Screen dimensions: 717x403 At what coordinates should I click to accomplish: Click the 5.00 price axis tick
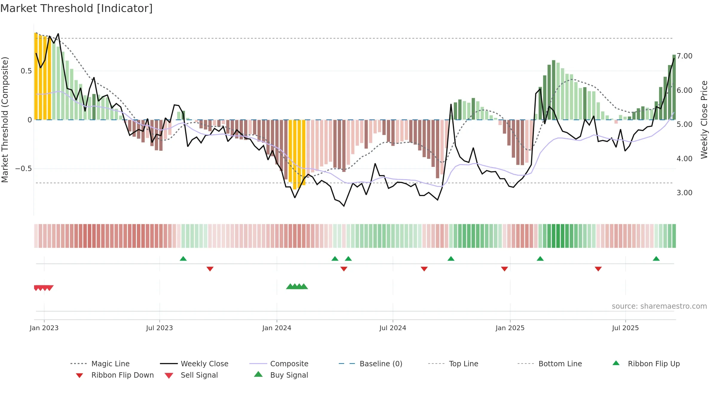click(x=684, y=124)
